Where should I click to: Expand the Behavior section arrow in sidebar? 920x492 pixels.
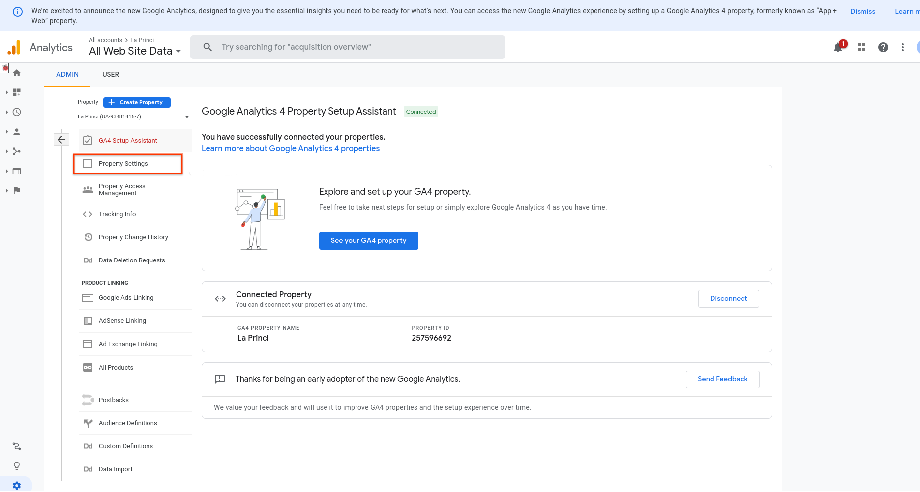point(7,171)
